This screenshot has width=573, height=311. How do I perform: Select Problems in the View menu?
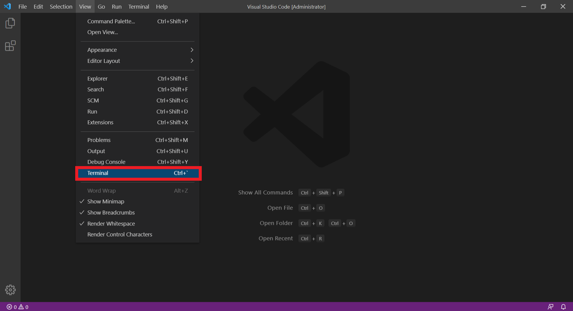coord(137,140)
